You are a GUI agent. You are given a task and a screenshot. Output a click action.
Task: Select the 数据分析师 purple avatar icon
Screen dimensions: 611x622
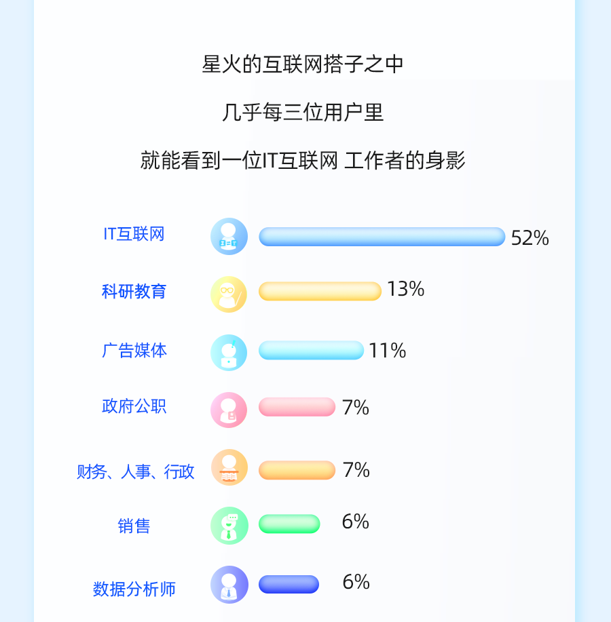[x=229, y=585]
